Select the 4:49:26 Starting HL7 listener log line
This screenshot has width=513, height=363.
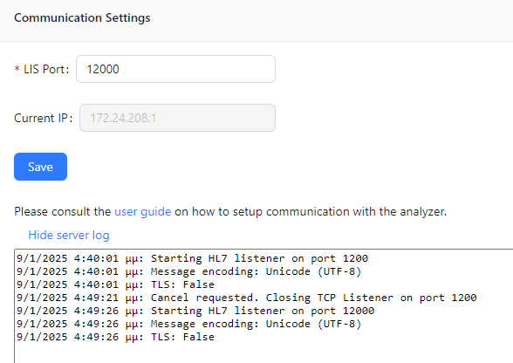click(x=195, y=311)
